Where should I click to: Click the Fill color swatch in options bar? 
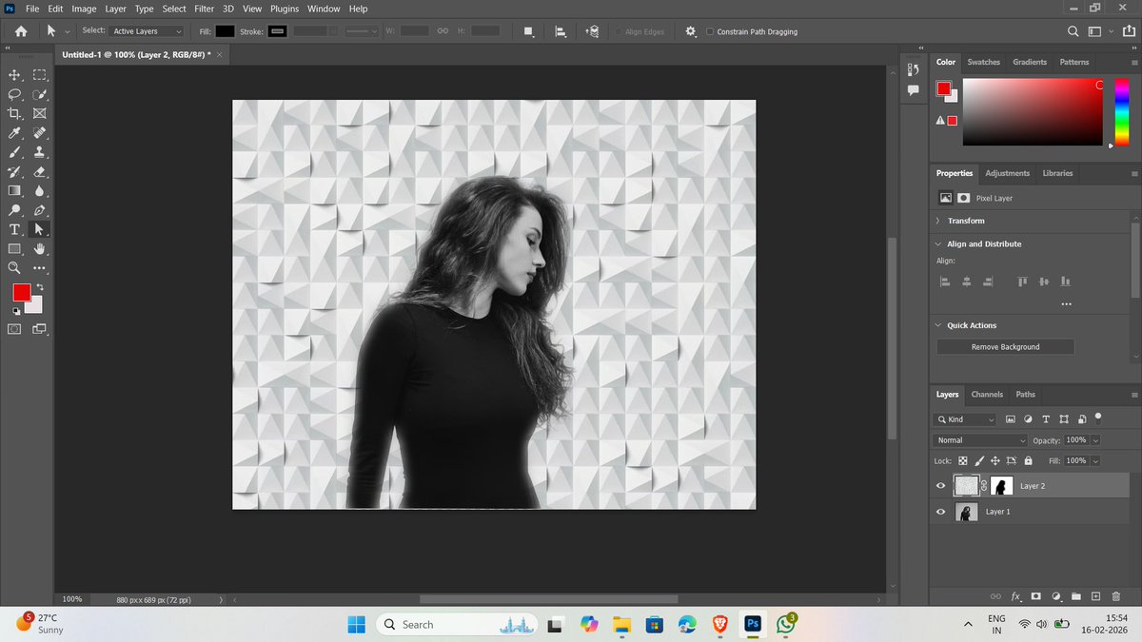225,31
